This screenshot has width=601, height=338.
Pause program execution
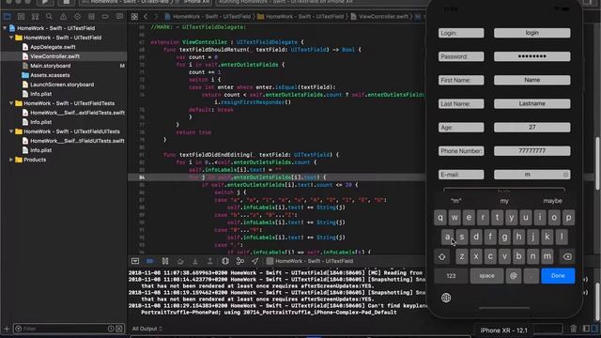click(x=165, y=261)
